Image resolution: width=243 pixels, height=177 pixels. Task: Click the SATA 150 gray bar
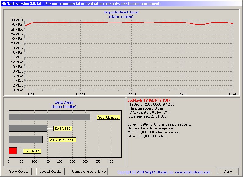28,128
